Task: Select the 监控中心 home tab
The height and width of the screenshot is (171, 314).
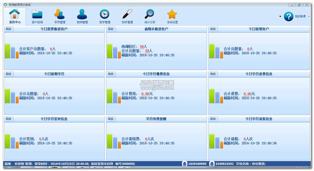Action: [x=14, y=16]
